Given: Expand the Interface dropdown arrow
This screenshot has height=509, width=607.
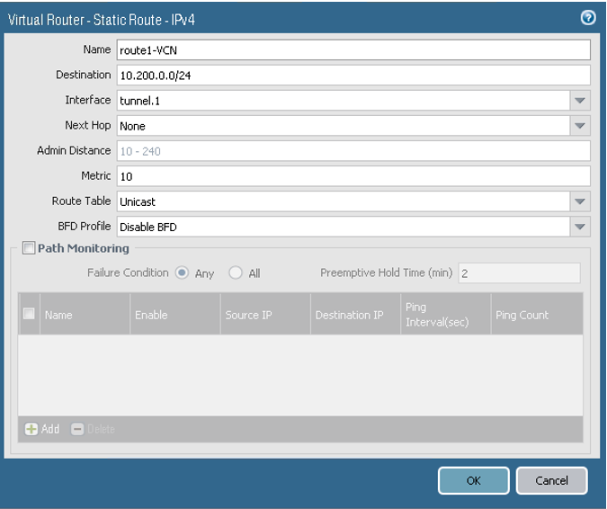Looking at the screenshot, I should point(580,101).
